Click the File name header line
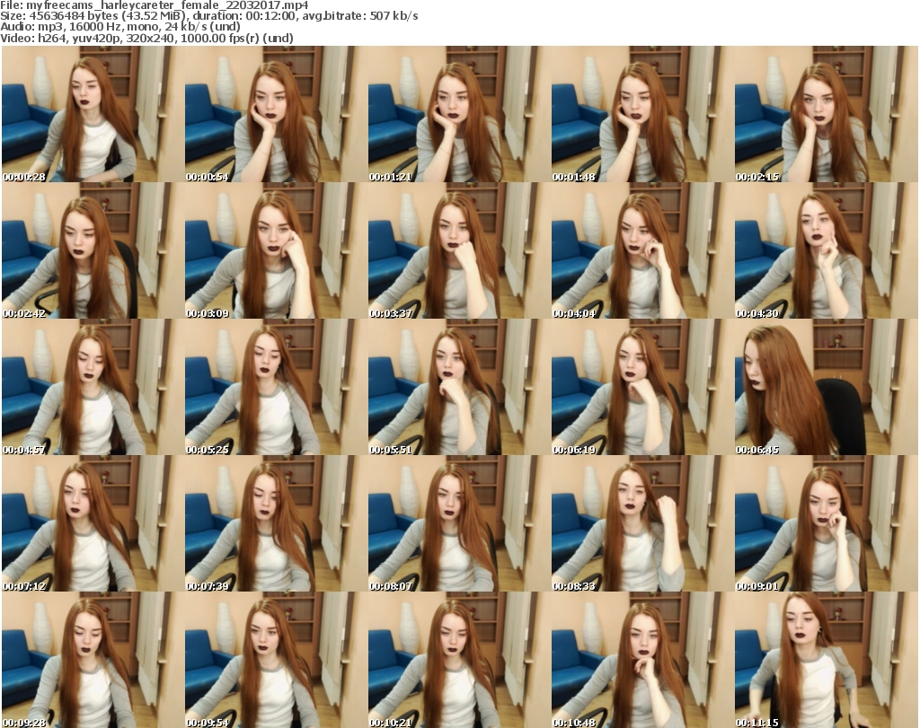 (x=155, y=5)
